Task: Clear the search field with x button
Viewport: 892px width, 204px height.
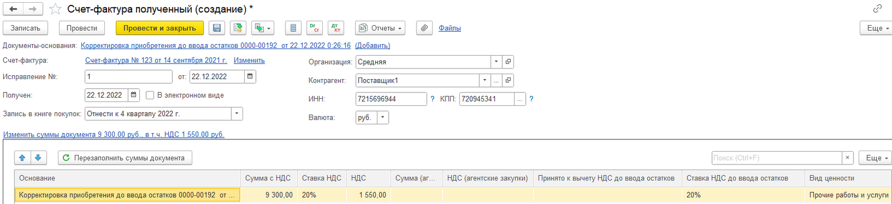Action: coord(847,158)
